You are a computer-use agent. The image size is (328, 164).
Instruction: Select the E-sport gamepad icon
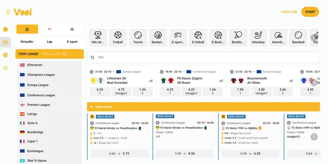click(178, 38)
